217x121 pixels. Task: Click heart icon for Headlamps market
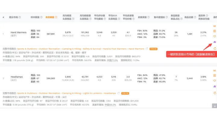pos(215,80)
